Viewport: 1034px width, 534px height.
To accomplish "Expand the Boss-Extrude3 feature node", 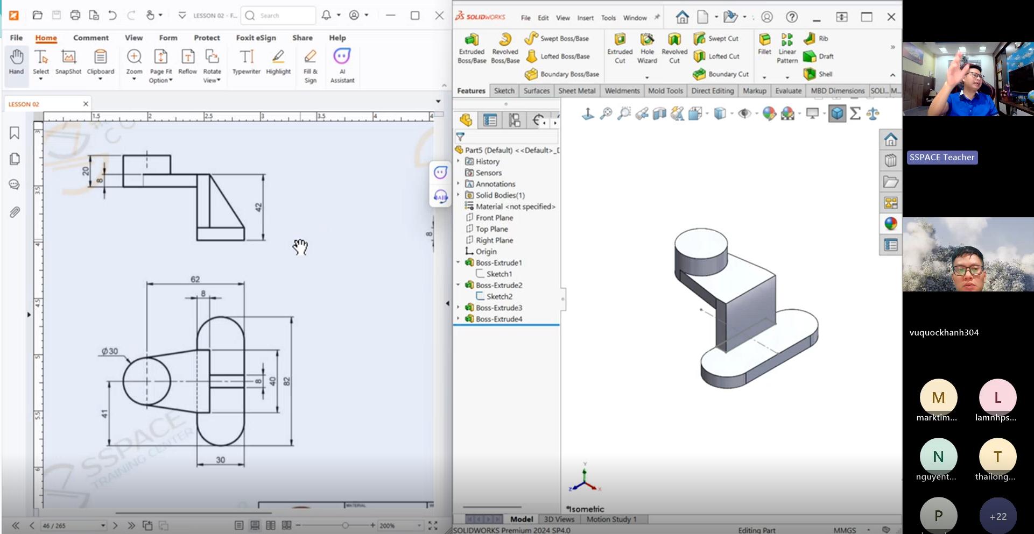I will [459, 308].
